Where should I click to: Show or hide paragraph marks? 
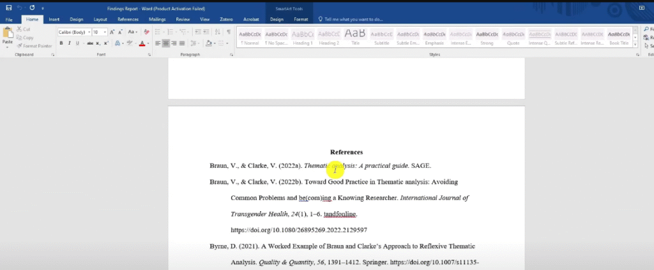(x=229, y=32)
